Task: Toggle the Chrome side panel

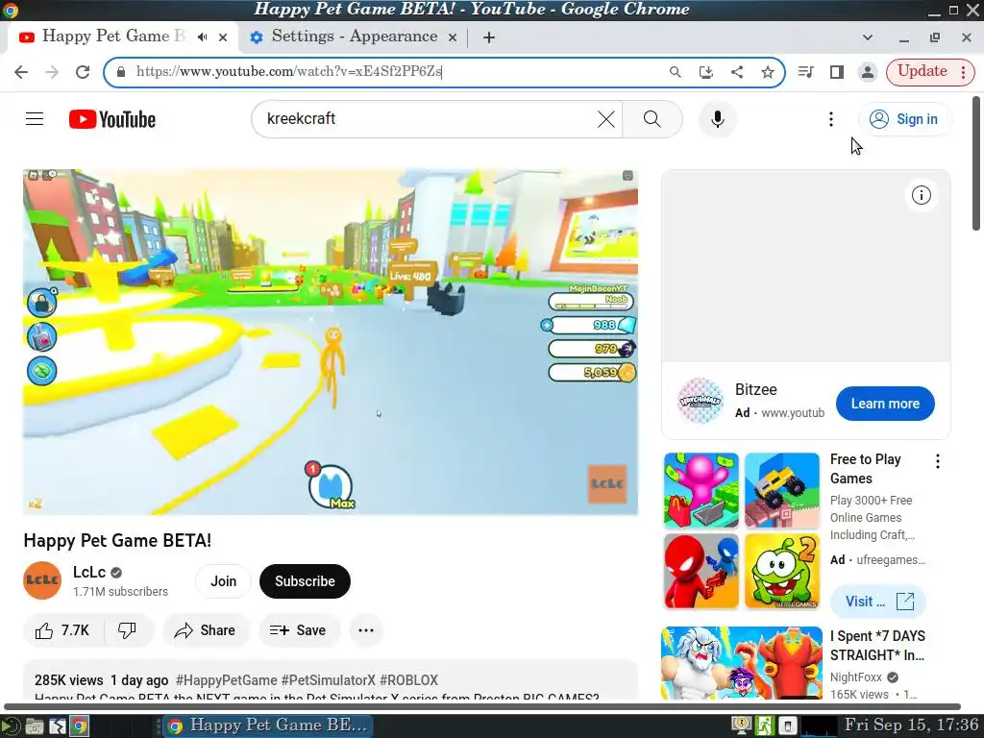Action: tap(837, 71)
